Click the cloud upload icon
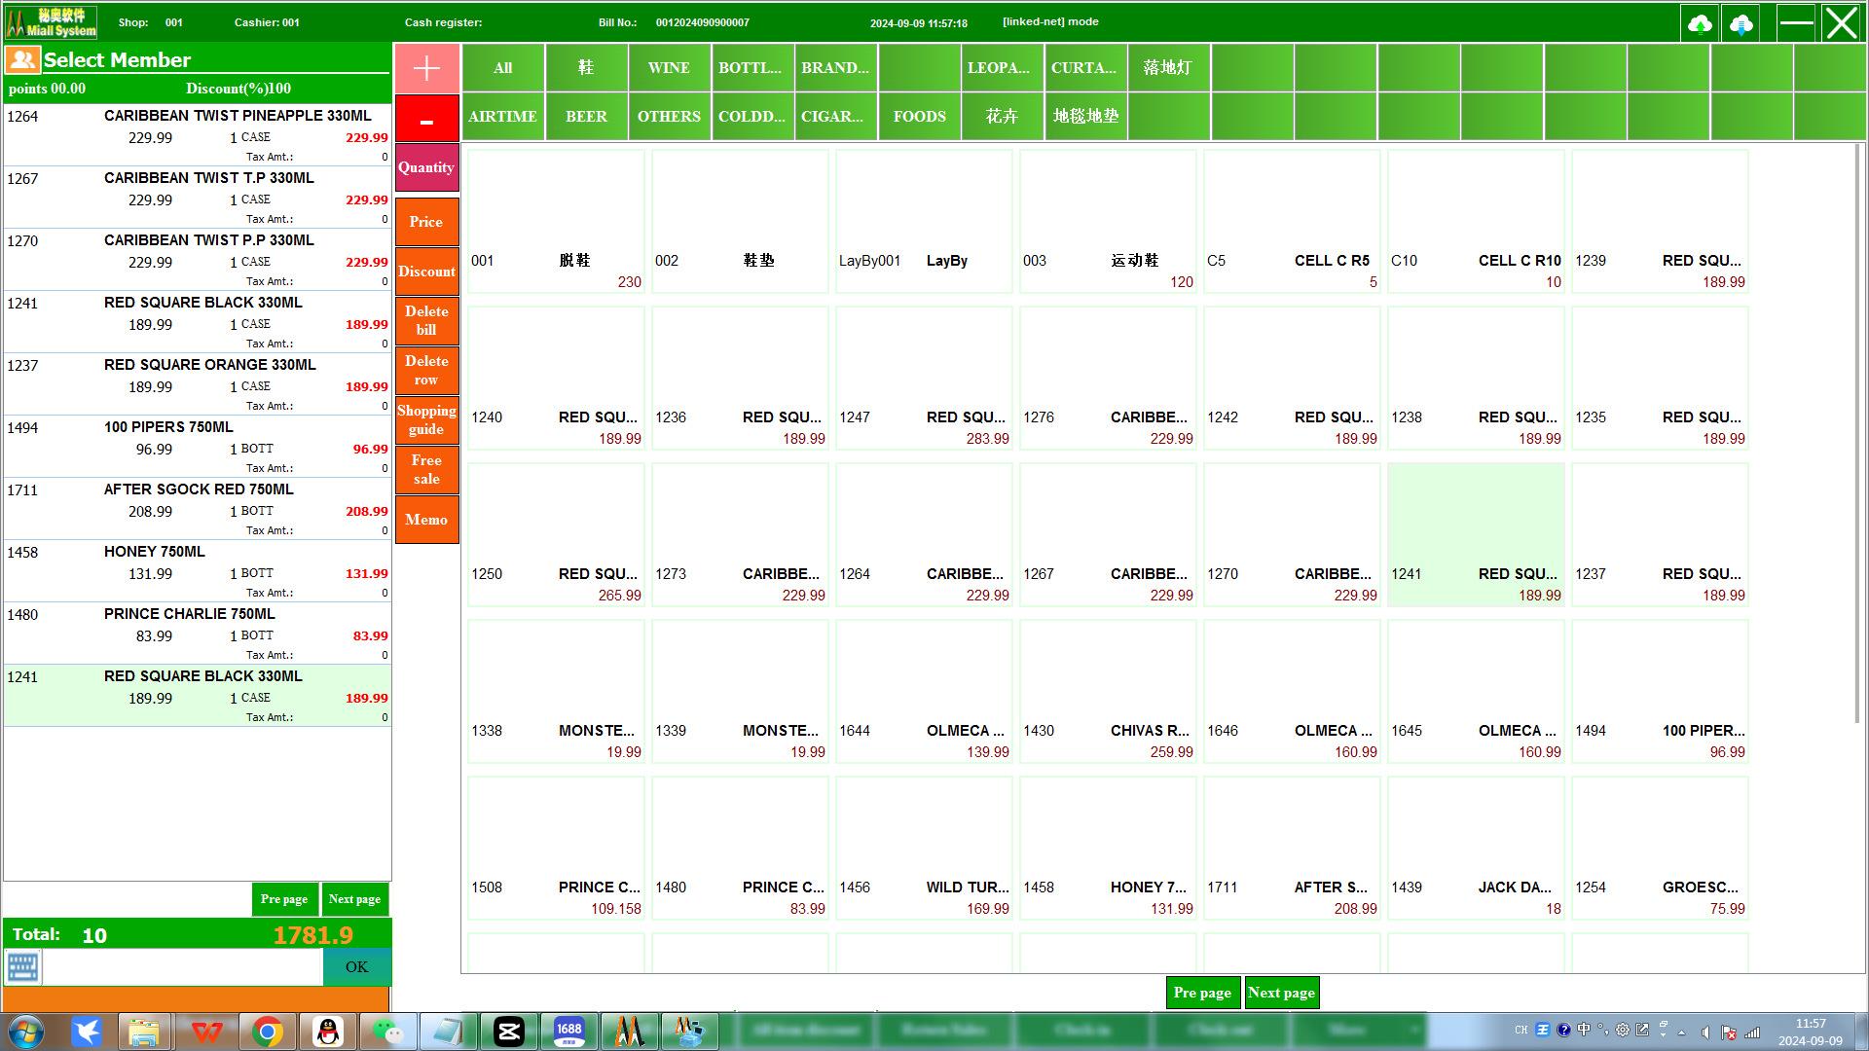1869x1051 pixels. 1700,23
